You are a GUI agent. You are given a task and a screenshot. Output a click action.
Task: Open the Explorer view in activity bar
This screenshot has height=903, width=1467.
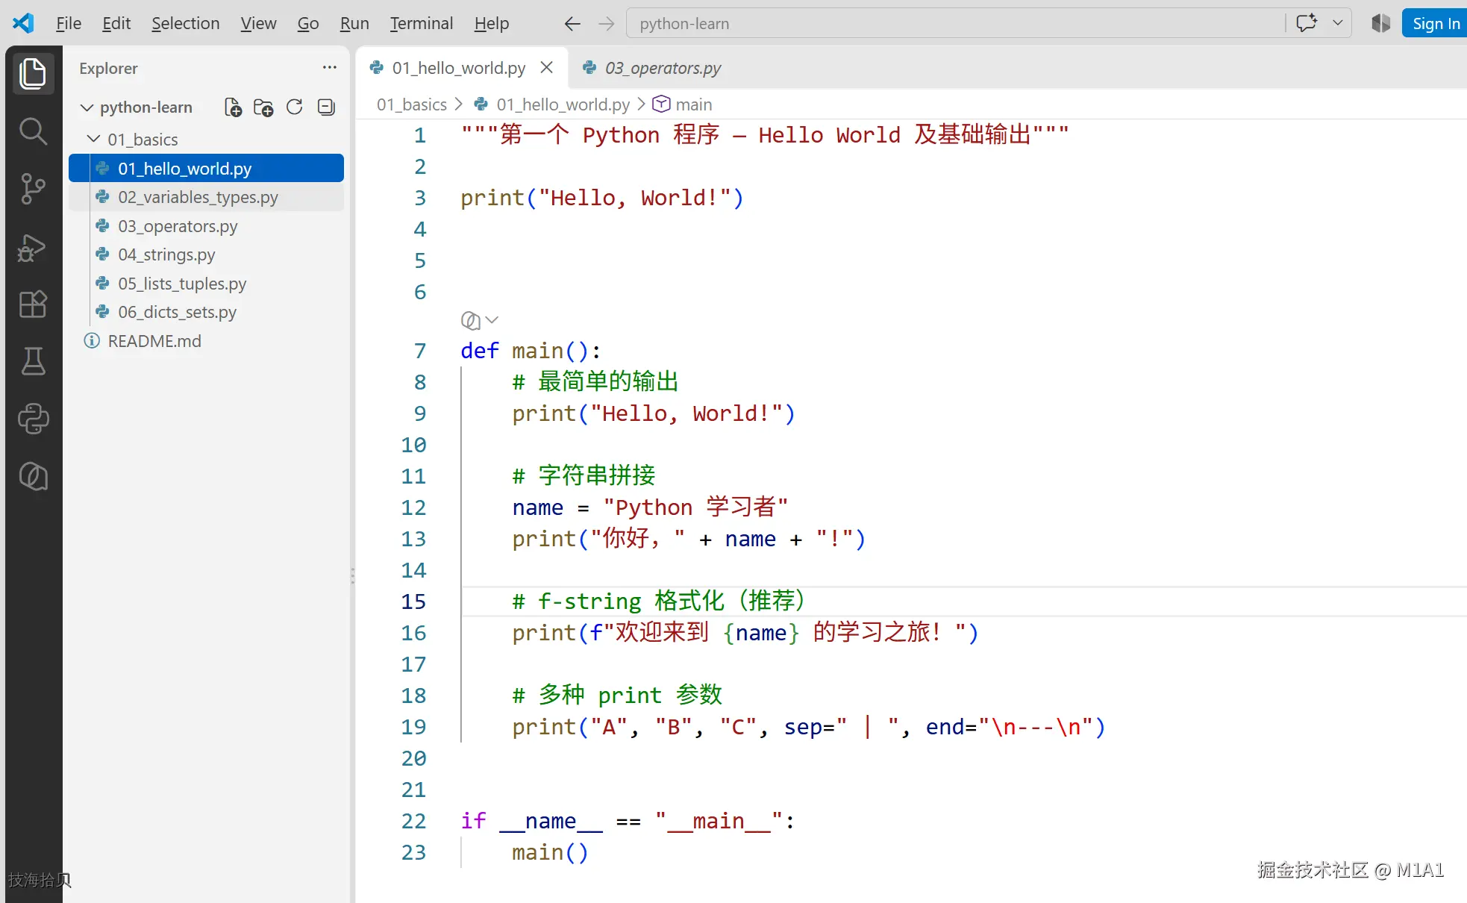click(33, 73)
